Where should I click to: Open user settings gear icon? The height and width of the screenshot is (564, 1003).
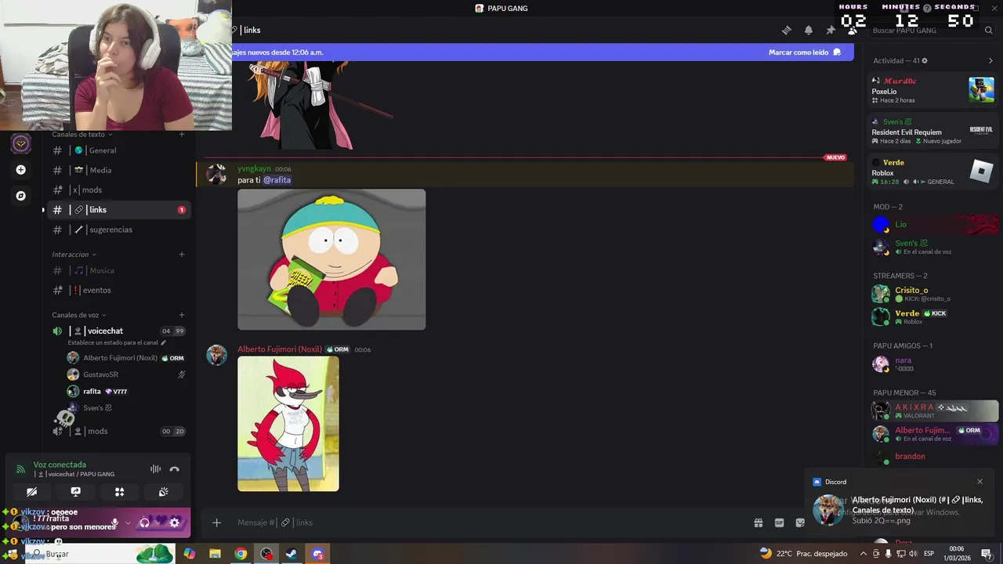click(175, 522)
